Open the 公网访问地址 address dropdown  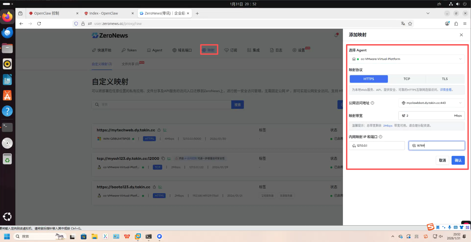coord(431,103)
